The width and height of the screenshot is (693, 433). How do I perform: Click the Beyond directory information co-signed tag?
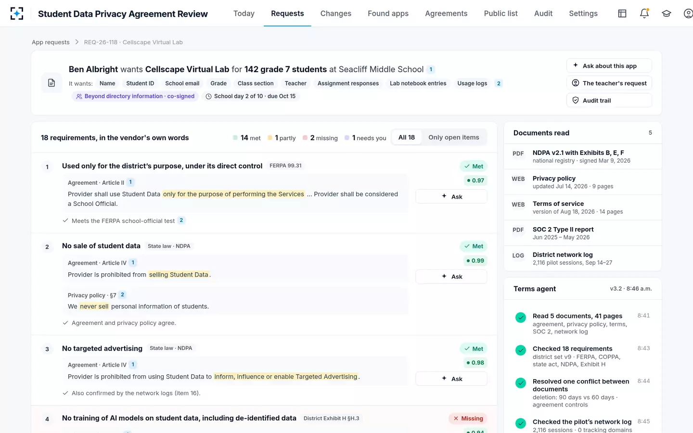(x=135, y=96)
